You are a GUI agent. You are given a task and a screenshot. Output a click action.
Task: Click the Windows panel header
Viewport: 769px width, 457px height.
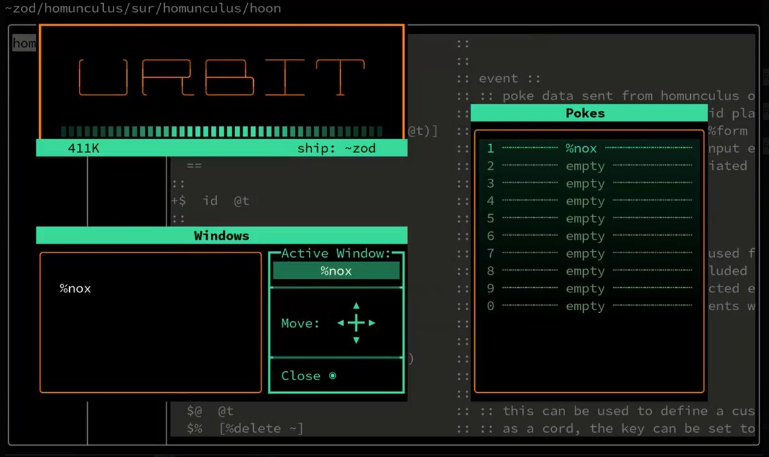click(x=222, y=235)
